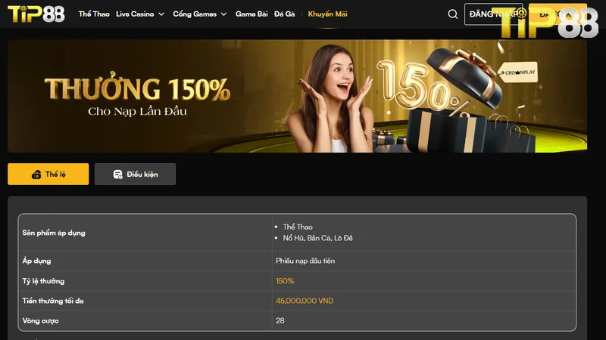Image resolution: width=606 pixels, height=340 pixels.
Task: Switch to the Điều kiện tab
Action: click(136, 175)
